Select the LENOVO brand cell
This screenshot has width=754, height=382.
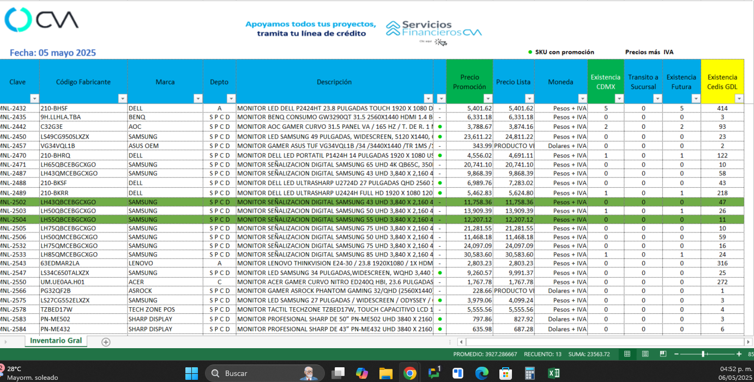point(165,264)
